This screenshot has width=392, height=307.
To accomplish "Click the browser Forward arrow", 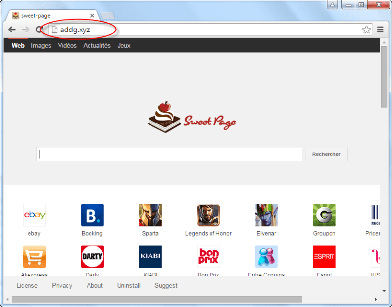I will (x=26, y=30).
